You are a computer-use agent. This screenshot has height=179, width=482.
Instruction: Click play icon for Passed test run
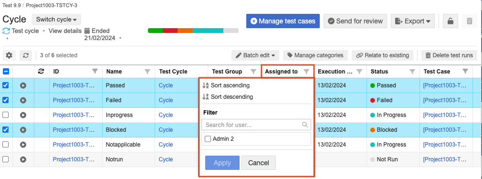pyautogui.click(x=23, y=85)
